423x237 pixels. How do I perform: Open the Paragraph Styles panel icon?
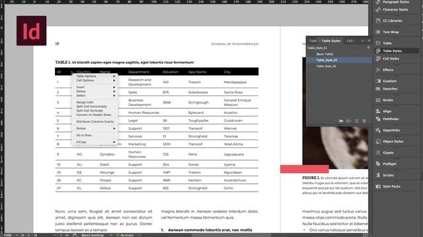[x=378, y=2]
